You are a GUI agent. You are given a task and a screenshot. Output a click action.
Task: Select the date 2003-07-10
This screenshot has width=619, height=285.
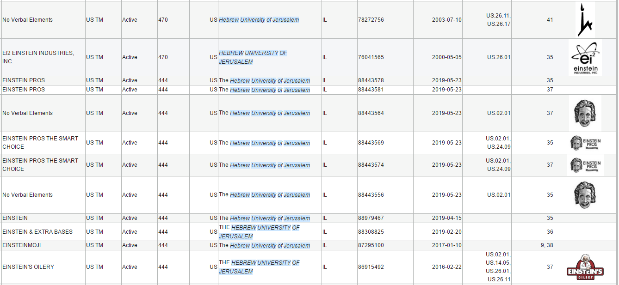447,20
